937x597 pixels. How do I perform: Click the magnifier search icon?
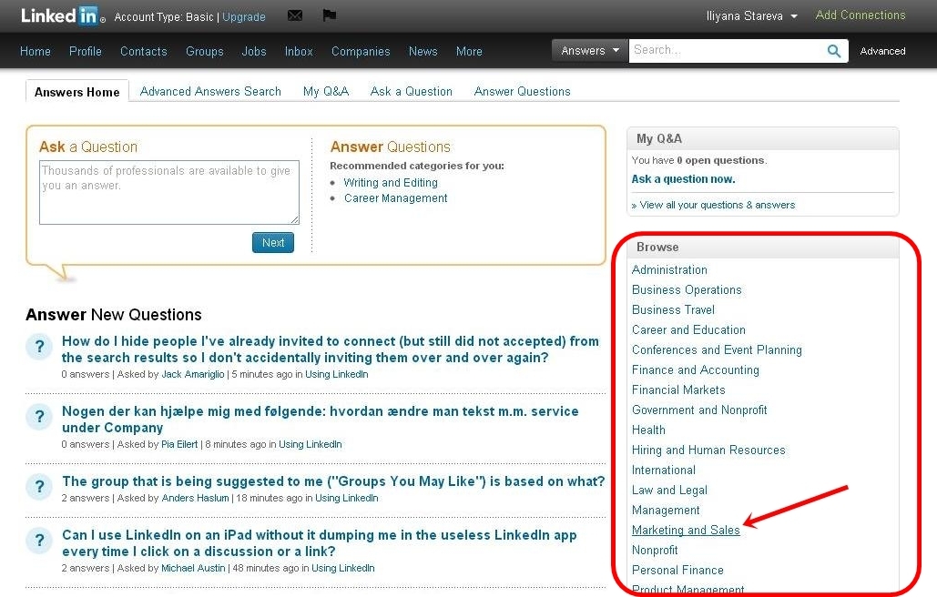point(834,51)
